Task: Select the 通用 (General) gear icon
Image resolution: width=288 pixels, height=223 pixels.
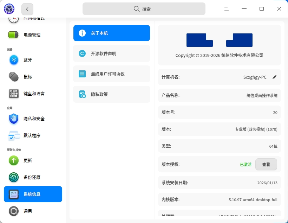Action: (x=13, y=211)
